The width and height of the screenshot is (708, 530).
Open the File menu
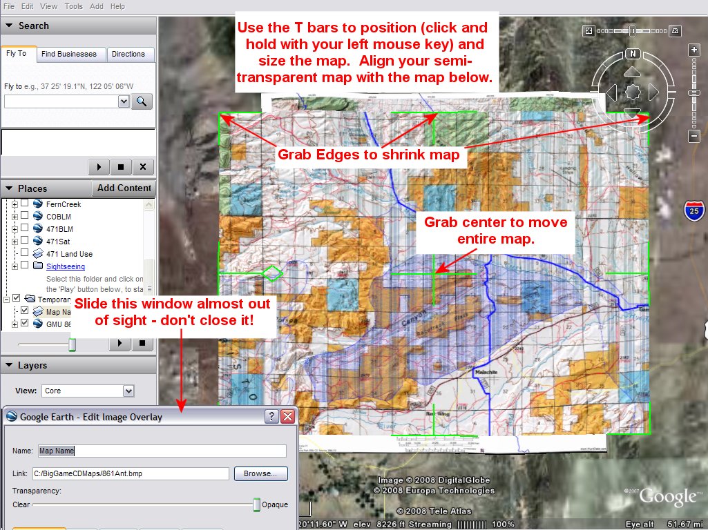(x=9, y=6)
